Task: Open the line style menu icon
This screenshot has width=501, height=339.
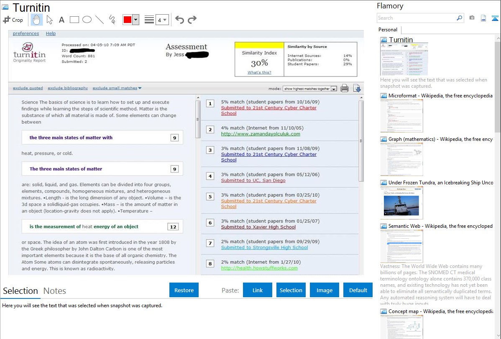Action: click(149, 20)
